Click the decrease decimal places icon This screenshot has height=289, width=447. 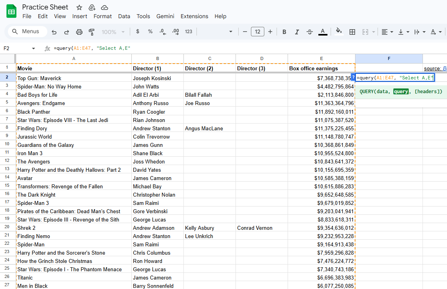[163, 32]
